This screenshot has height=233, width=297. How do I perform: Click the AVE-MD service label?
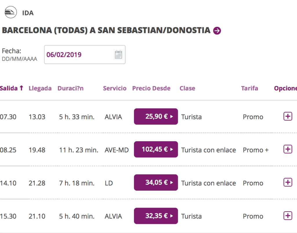pyautogui.click(x=117, y=150)
